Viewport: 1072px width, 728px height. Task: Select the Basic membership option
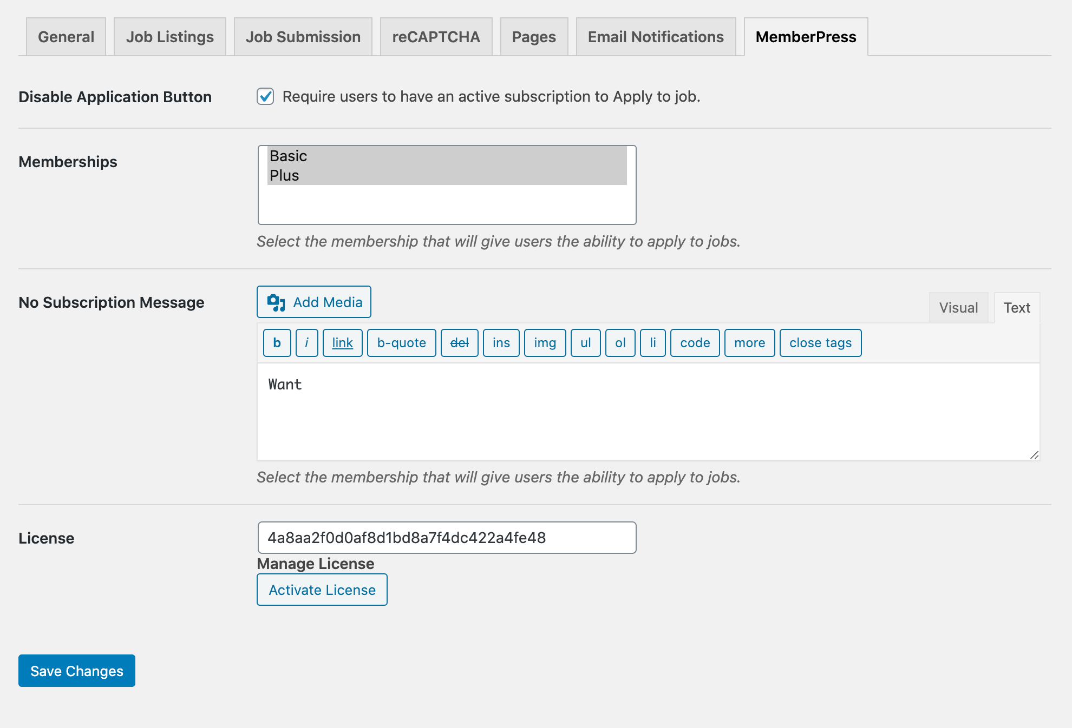tap(447, 156)
